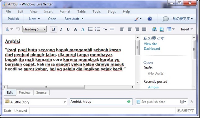
Task: Click the Cut scissors icon
Action: point(7,29)
